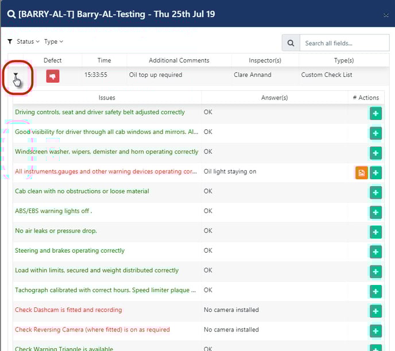Click Dashcam row 'No camera installed' answer

(x=231, y=310)
